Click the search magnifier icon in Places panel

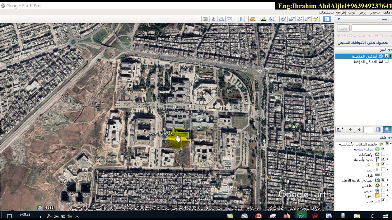tap(387, 130)
